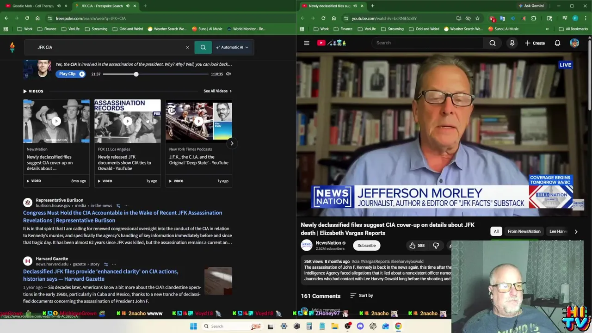Open Chrome three-dot menu in YouTube window
Viewport: 592px width, 333px height.
point(586,18)
